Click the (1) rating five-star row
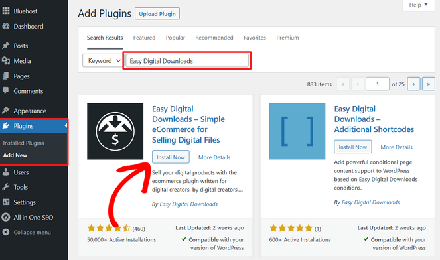 [x=291, y=228]
